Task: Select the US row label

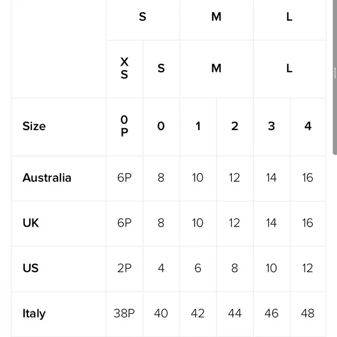Action: click(31, 268)
